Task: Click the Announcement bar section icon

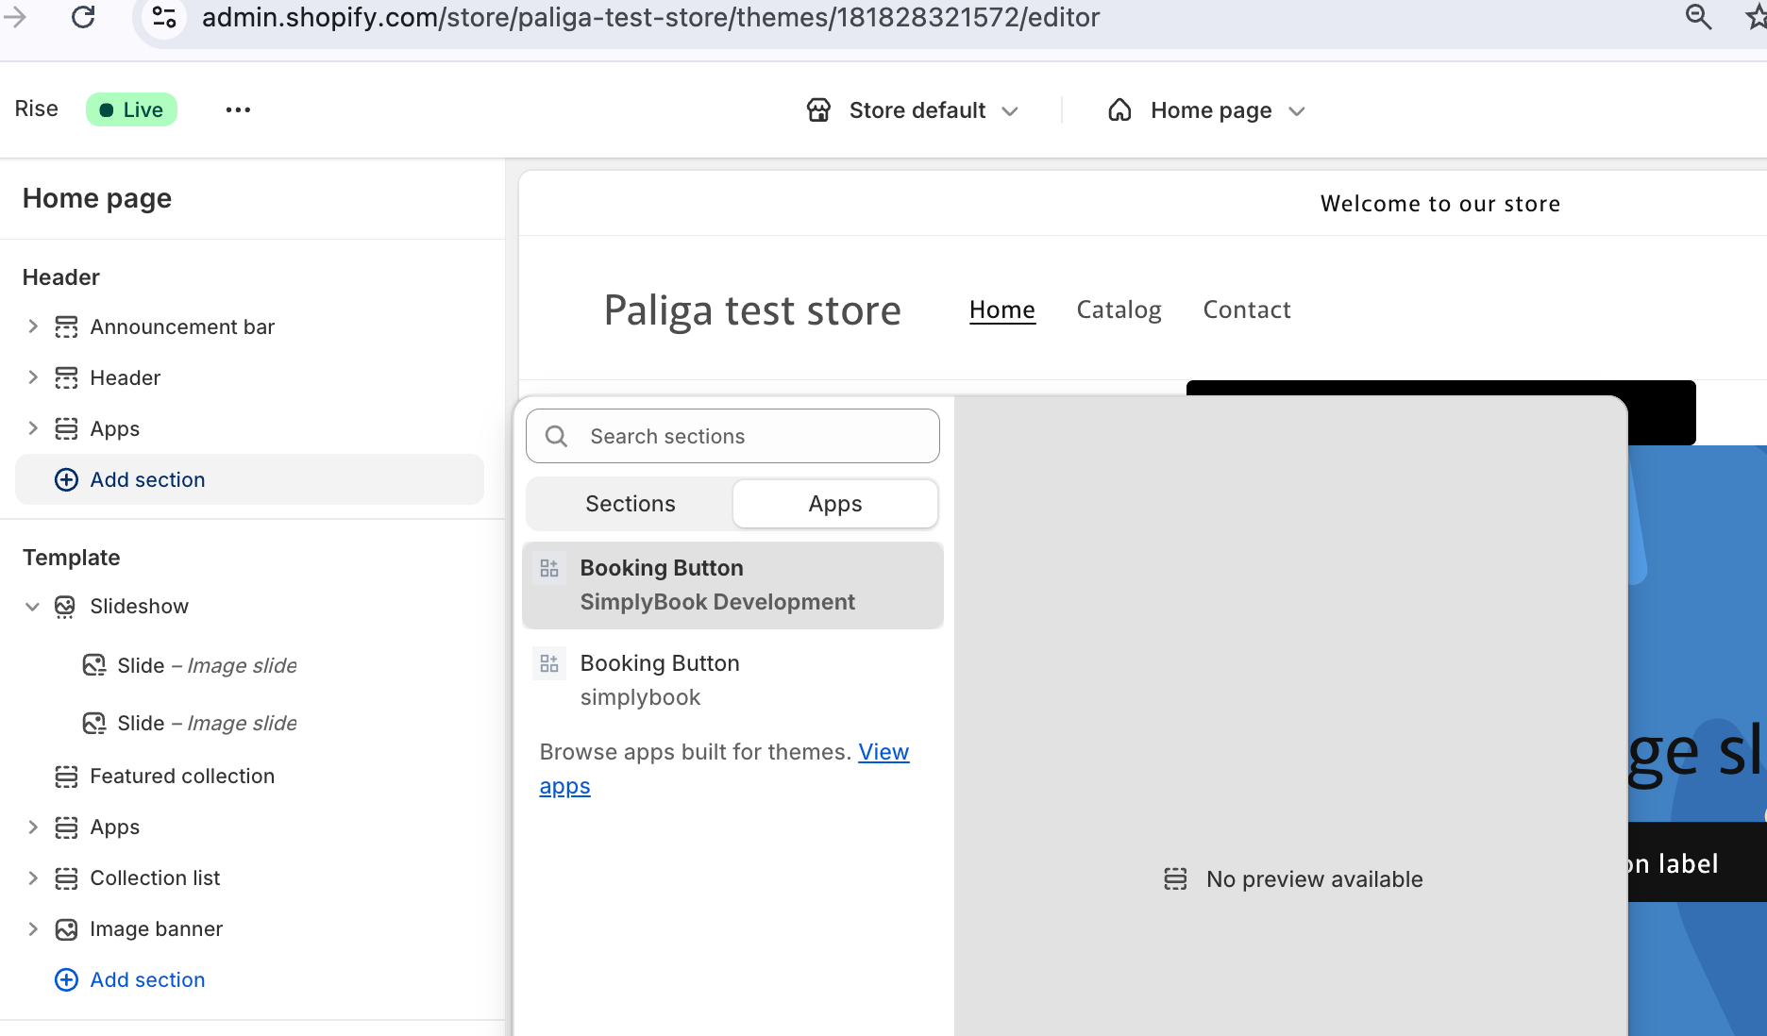Action: [64, 326]
